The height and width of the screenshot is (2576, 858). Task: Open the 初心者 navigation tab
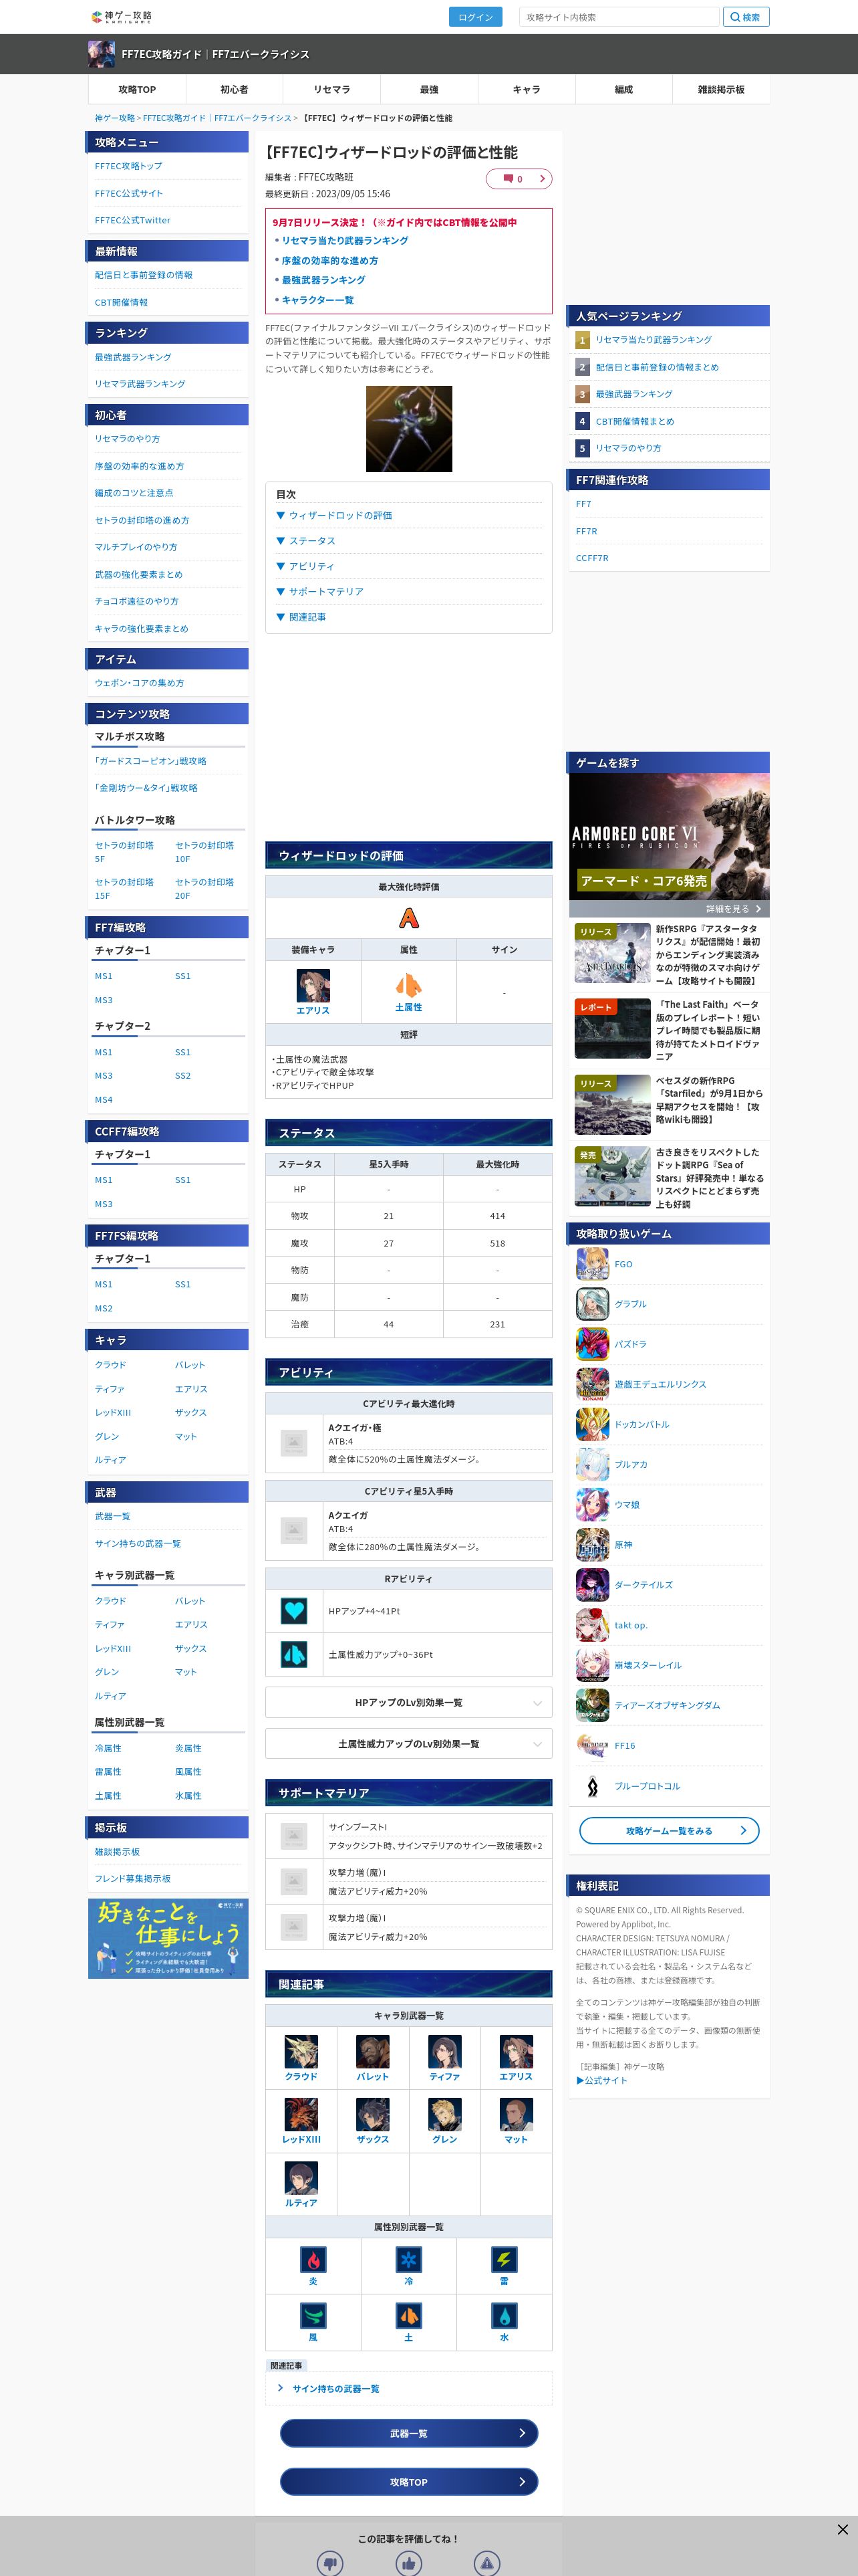234,89
